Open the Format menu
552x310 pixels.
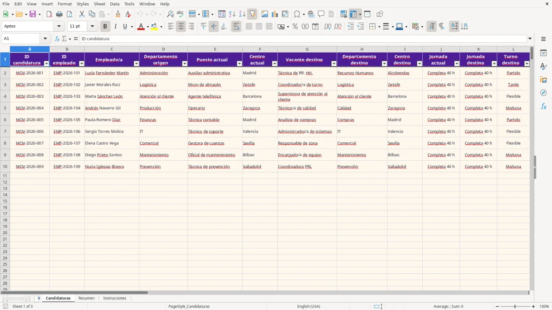pyautogui.click(x=65, y=4)
